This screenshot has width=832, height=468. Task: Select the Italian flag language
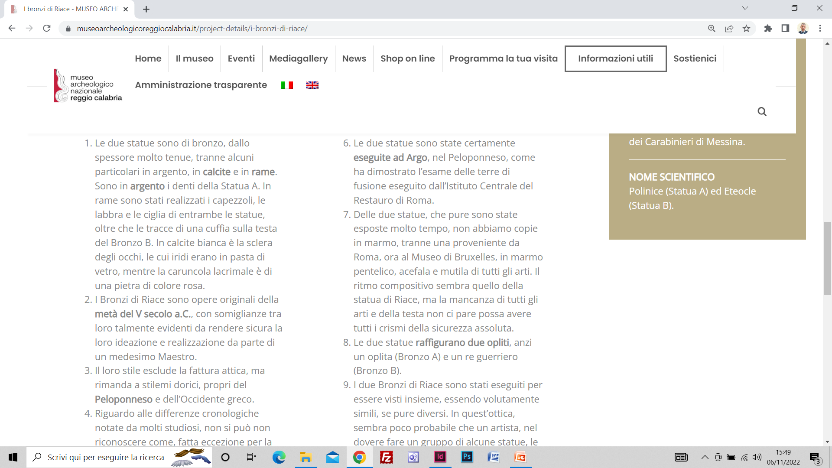click(286, 85)
